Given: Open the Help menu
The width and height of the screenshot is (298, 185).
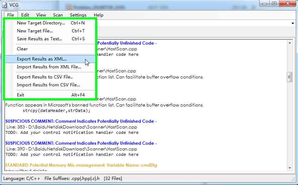Looking at the screenshot, I should tap(98, 15).
